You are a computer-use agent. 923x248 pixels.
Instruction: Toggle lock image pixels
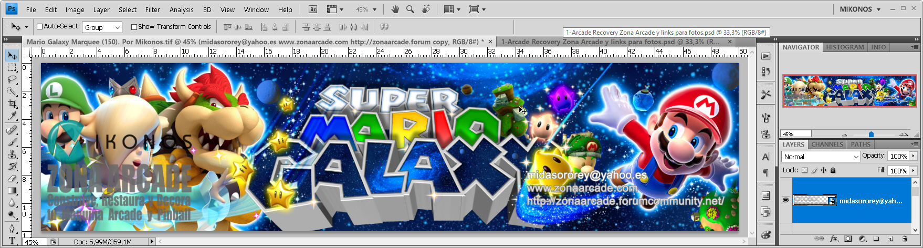pyautogui.click(x=814, y=170)
